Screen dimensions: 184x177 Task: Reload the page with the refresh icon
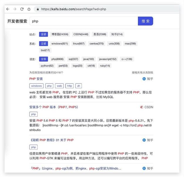[x=22, y=9]
